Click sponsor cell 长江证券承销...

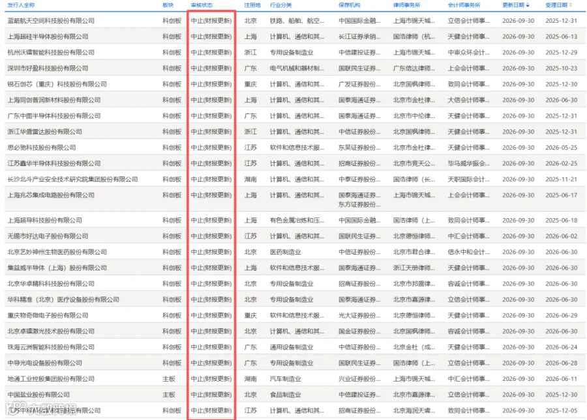coord(359,36)
